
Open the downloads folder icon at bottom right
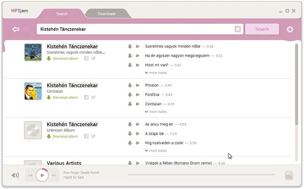click(x=289, y=175)
